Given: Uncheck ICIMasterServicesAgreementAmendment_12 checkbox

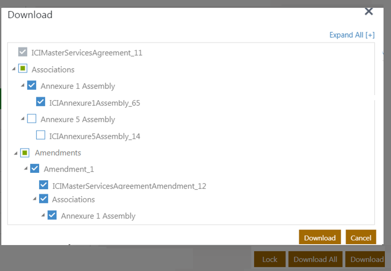Looking at the screenshot, I should pos(44,185).
